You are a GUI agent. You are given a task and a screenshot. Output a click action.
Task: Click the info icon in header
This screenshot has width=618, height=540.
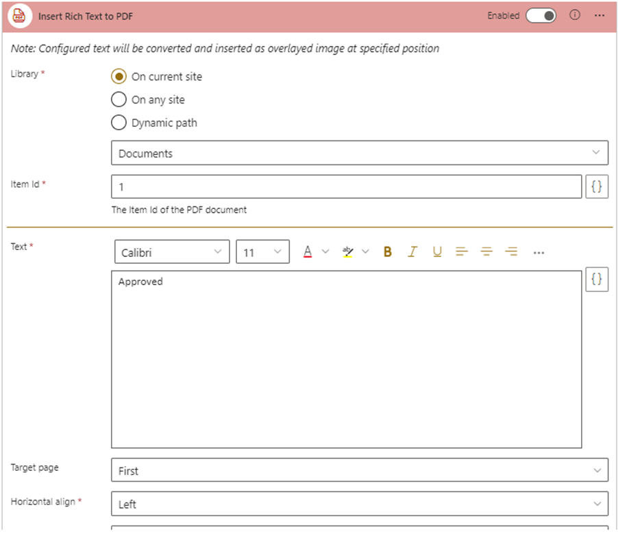pos(575,15)
